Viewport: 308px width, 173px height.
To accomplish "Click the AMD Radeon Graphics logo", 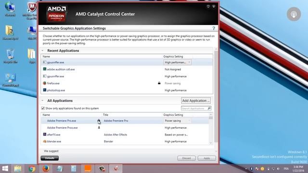I will tap(56, 14).
